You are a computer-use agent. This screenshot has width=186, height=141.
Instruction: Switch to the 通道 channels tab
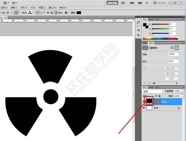(151, 88)
